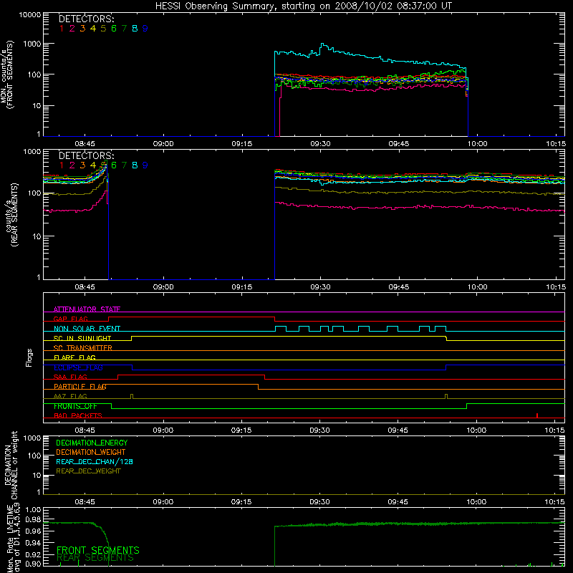Click 'DETECTORS:' label in rear segments panel
This screenshot has width=573, height=573.
(x=86, y=155)
